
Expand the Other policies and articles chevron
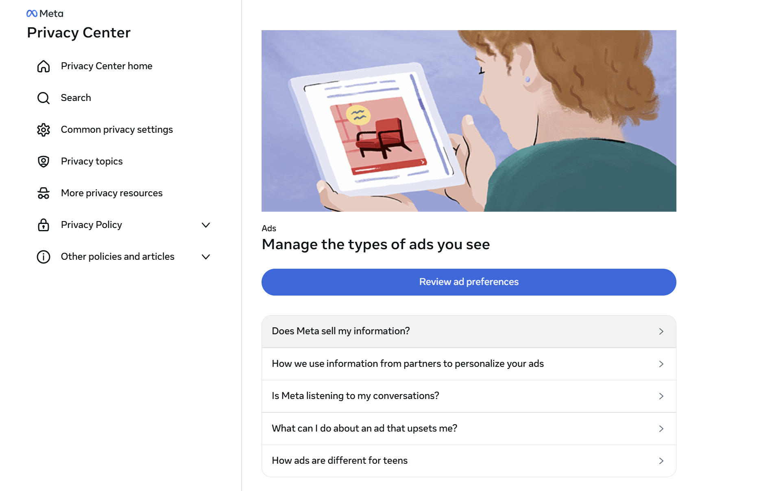pos(206,257)
